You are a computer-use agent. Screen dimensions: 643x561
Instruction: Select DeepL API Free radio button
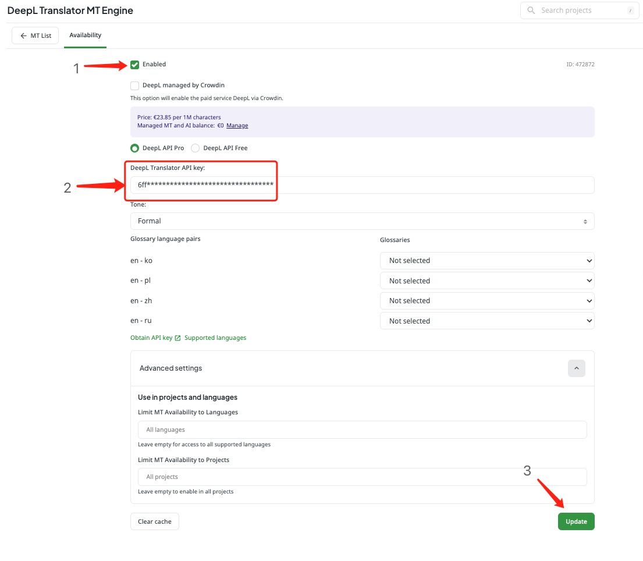195,148
